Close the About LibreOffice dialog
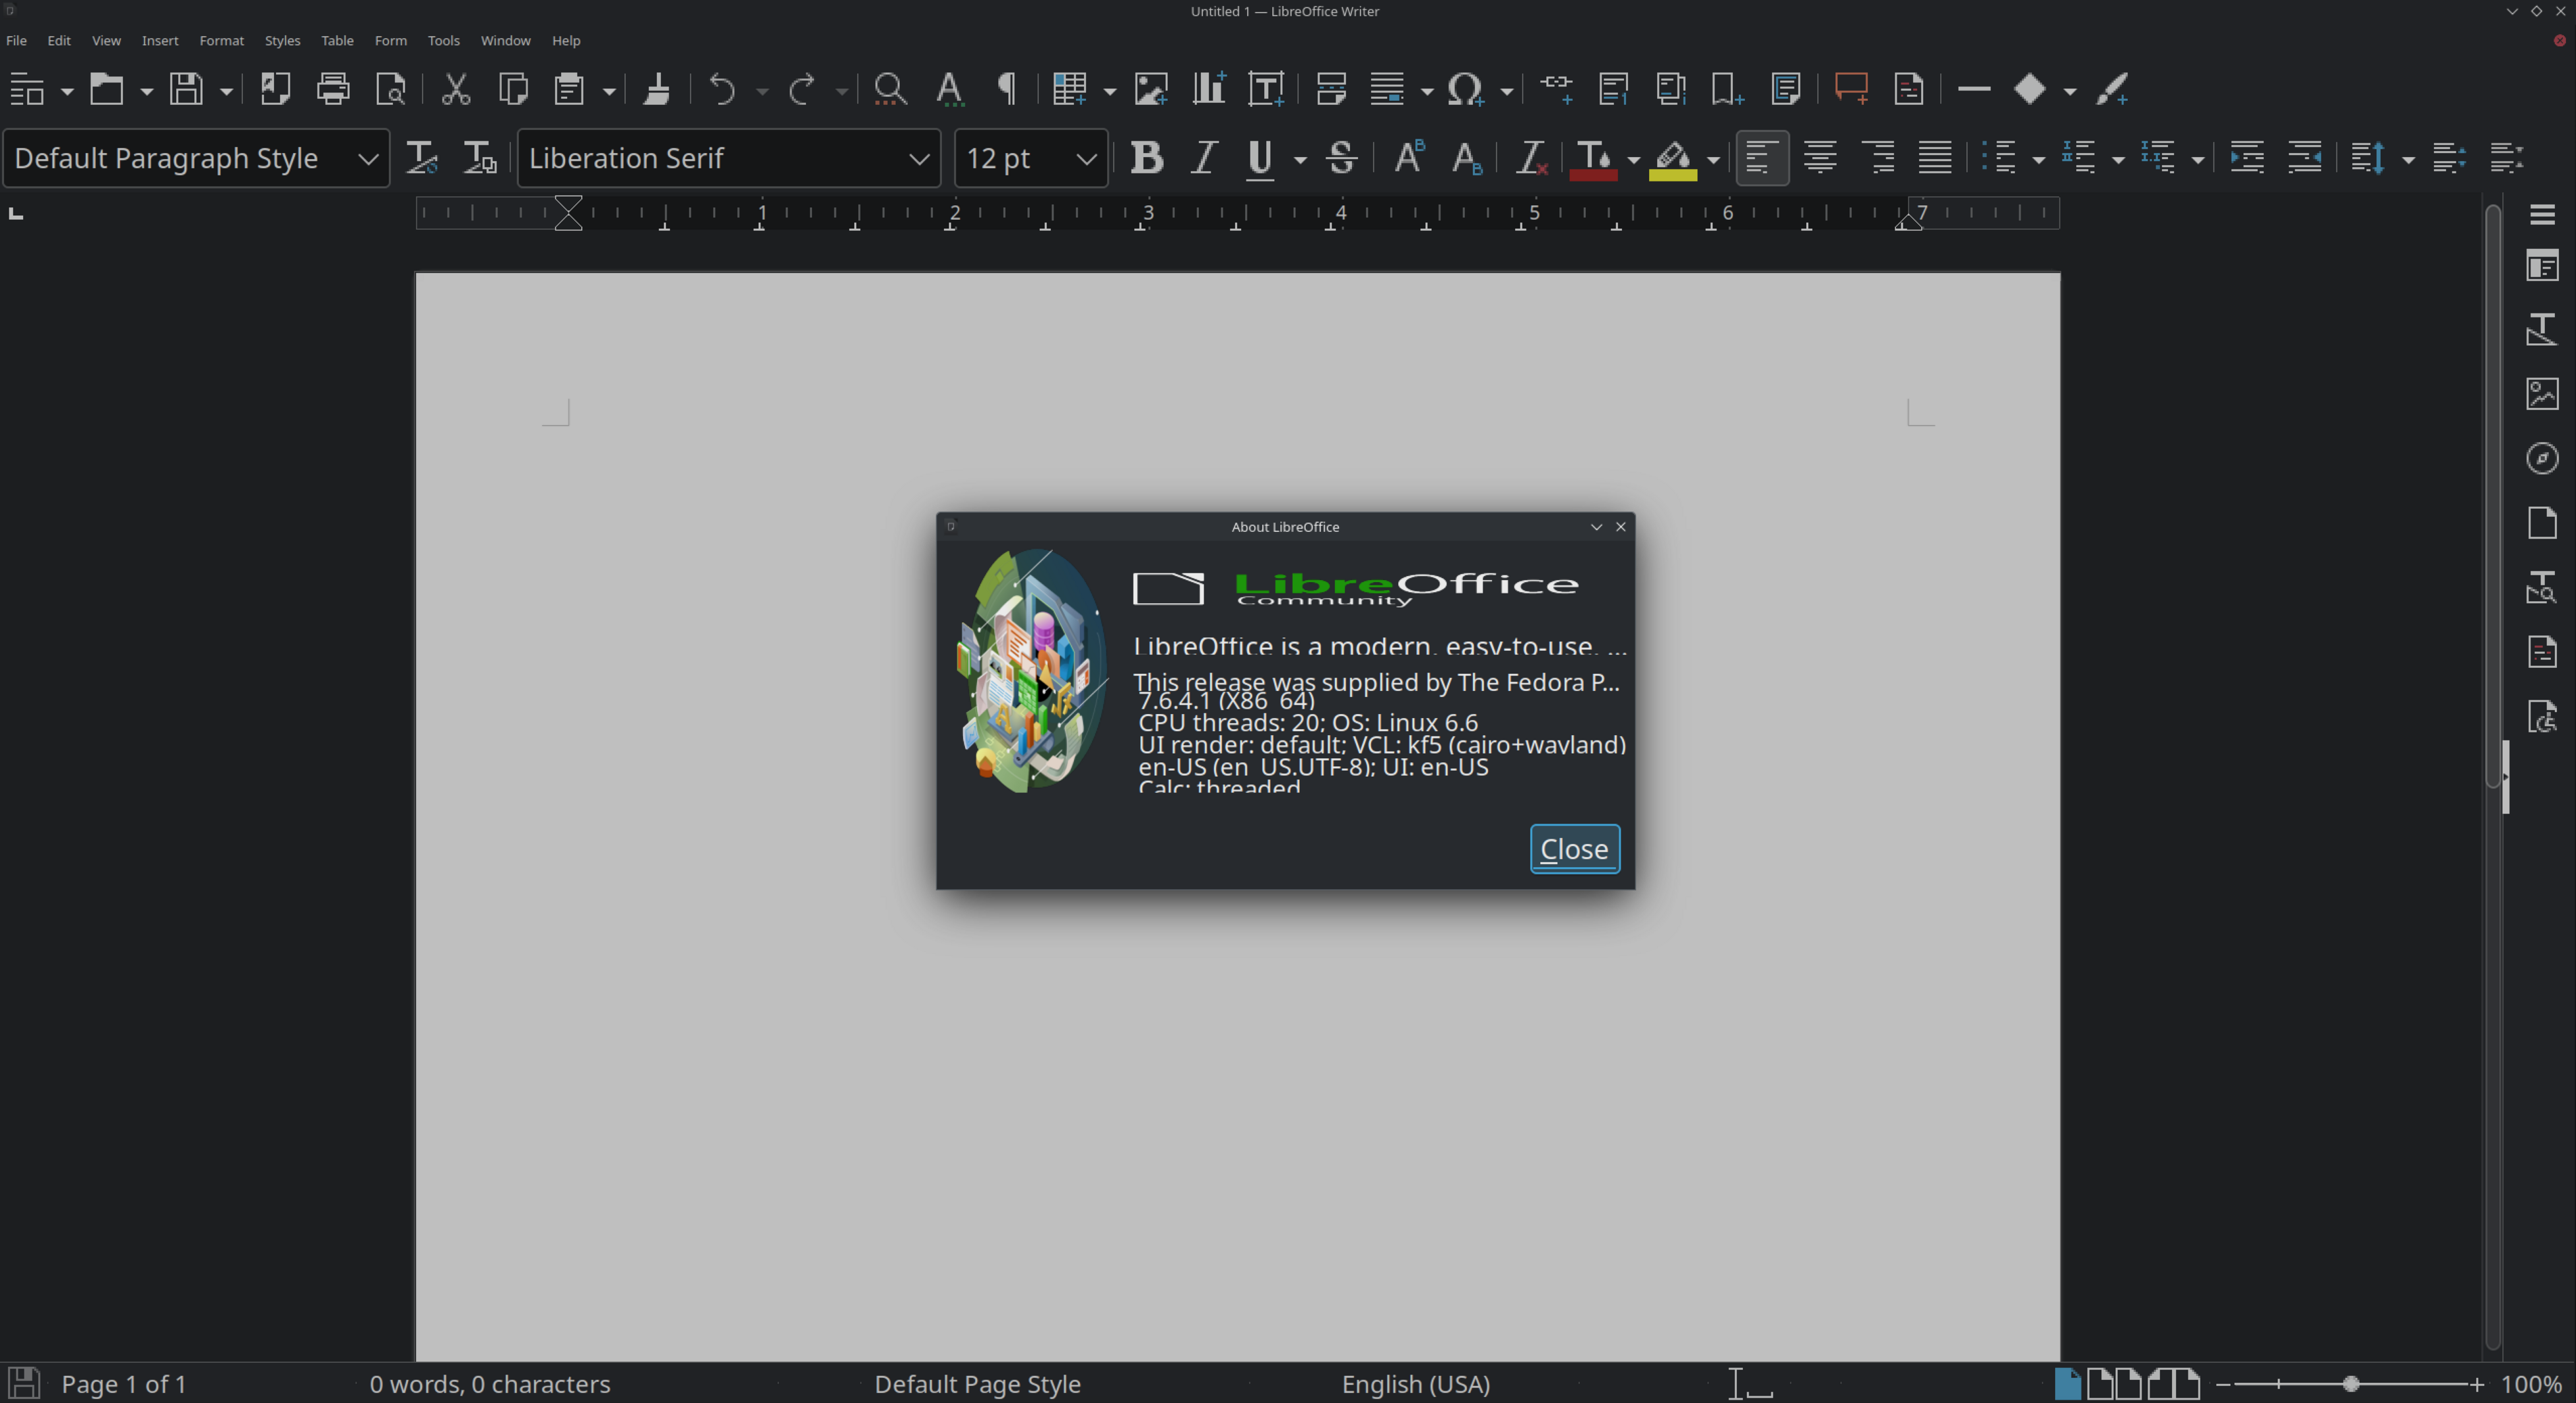2576x1403 pixels. (1574, 849)
